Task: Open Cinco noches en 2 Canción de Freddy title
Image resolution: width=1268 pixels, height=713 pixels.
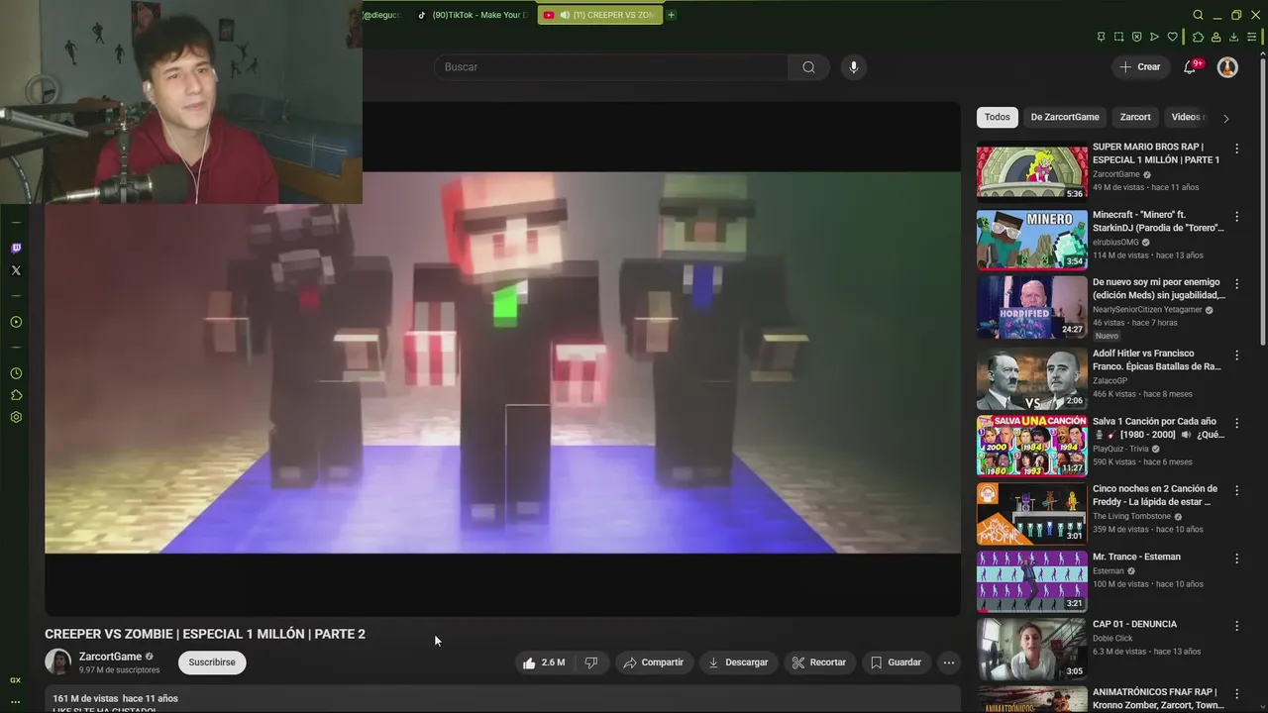Action: 1155,495
